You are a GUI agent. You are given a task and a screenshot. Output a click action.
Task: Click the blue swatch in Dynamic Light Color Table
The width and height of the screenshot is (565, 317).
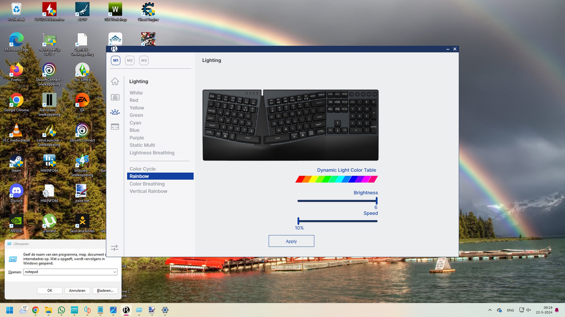click(353, 179)
